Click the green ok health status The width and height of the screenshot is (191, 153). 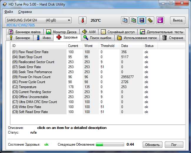46,144
